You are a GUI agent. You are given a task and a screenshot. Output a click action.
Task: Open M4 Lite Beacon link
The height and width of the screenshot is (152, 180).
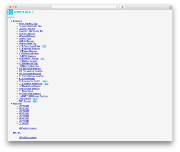[x=26, y=41]
